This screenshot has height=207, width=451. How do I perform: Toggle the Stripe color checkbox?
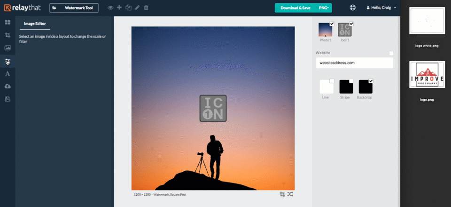coord(351,81)
